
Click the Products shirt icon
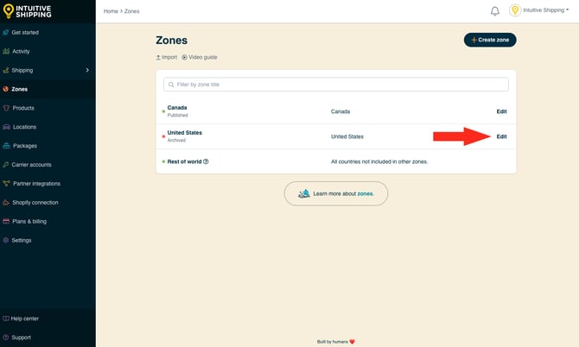6,108
